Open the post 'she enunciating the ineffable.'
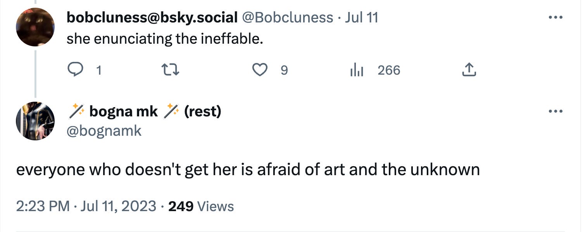This screenshot has height=232, width=583. 165,39
